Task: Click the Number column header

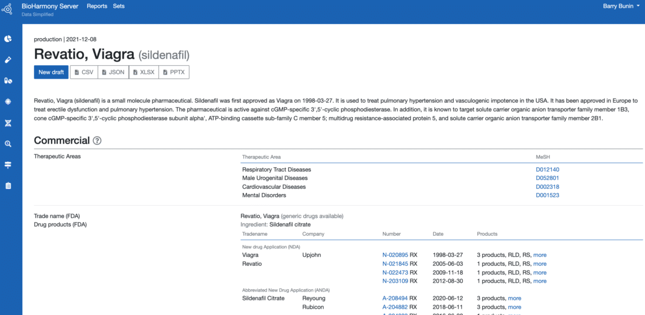Action: pos(391,234)
